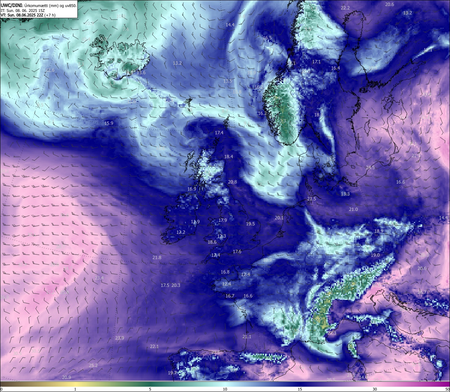Click the 26.5 value in the Mediterranean

(331, 379)
